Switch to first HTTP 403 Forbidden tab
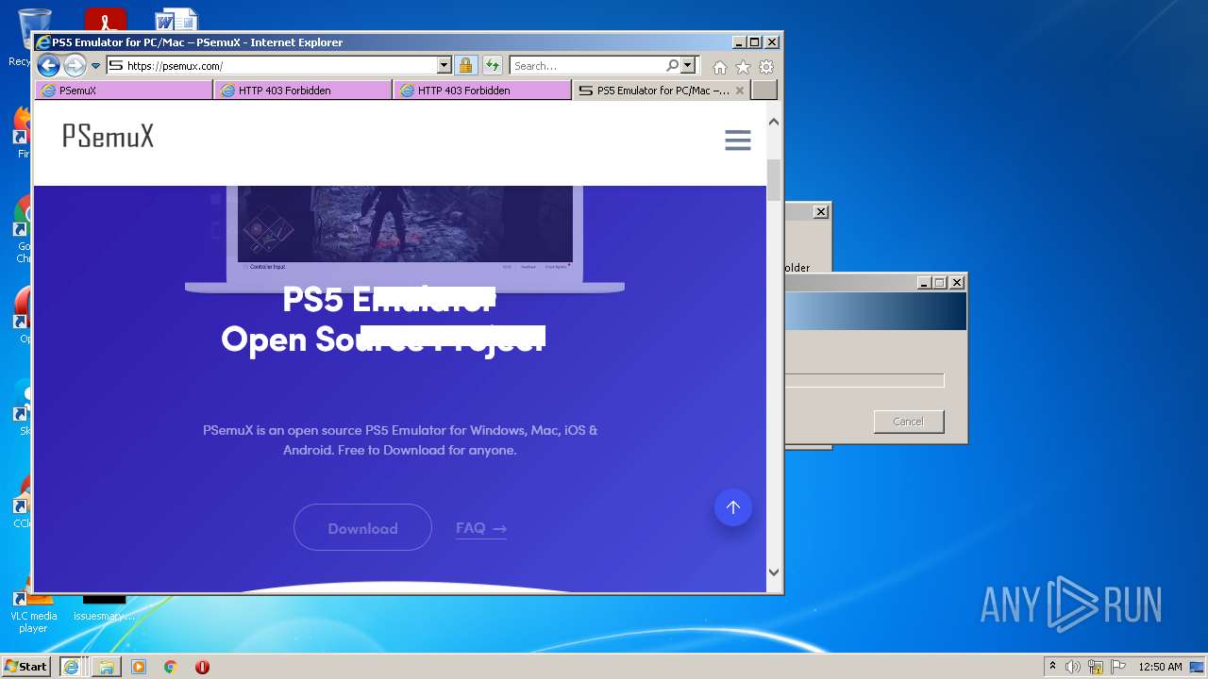The width and height of the screenshot is (1208, 679). pos(303,91)
